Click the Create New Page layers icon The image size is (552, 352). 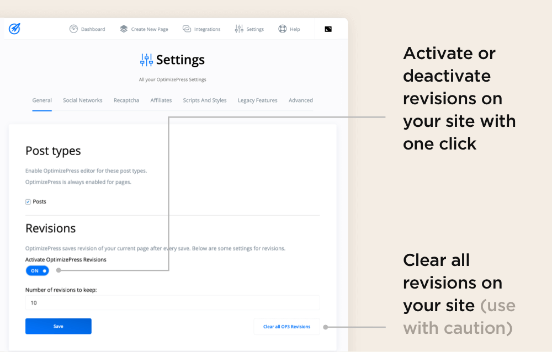pos(124,29)
